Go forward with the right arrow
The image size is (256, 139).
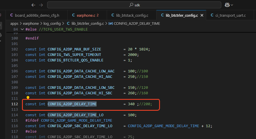[x=41, y=5]
